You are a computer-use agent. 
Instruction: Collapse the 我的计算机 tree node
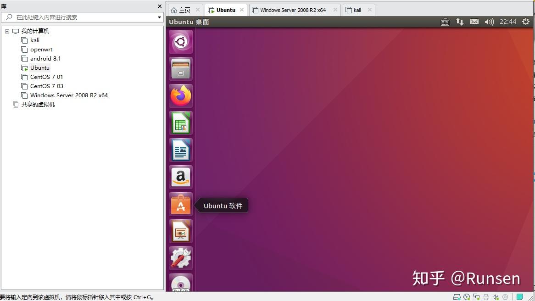(x=7, y=31)
